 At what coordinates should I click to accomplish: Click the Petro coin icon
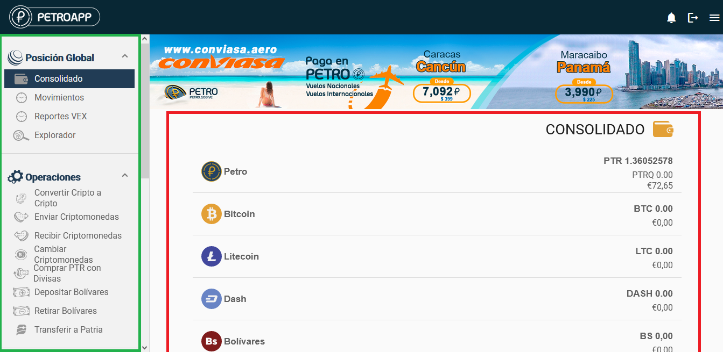tap(212, 171)
